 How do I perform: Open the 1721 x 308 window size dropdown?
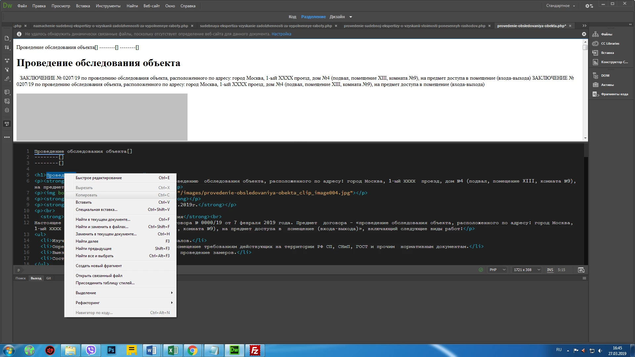[x=527, y=270]
